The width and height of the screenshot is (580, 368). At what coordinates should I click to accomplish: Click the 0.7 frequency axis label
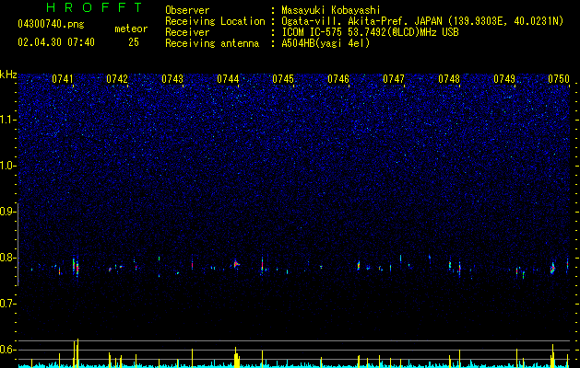coord(7,304)
